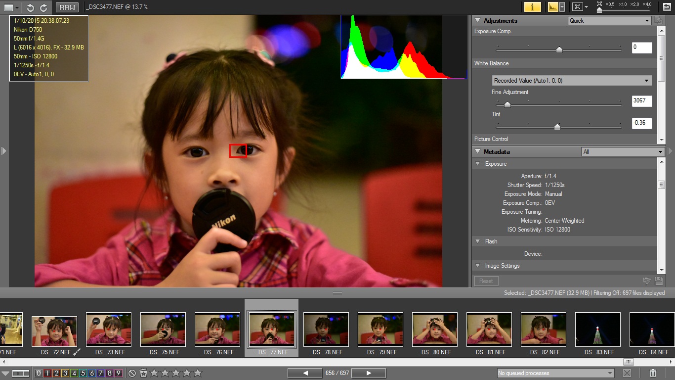Open the Adjustments Quick dropdown
The height and width of the screenshot is (380, 675).
[609, 21]
